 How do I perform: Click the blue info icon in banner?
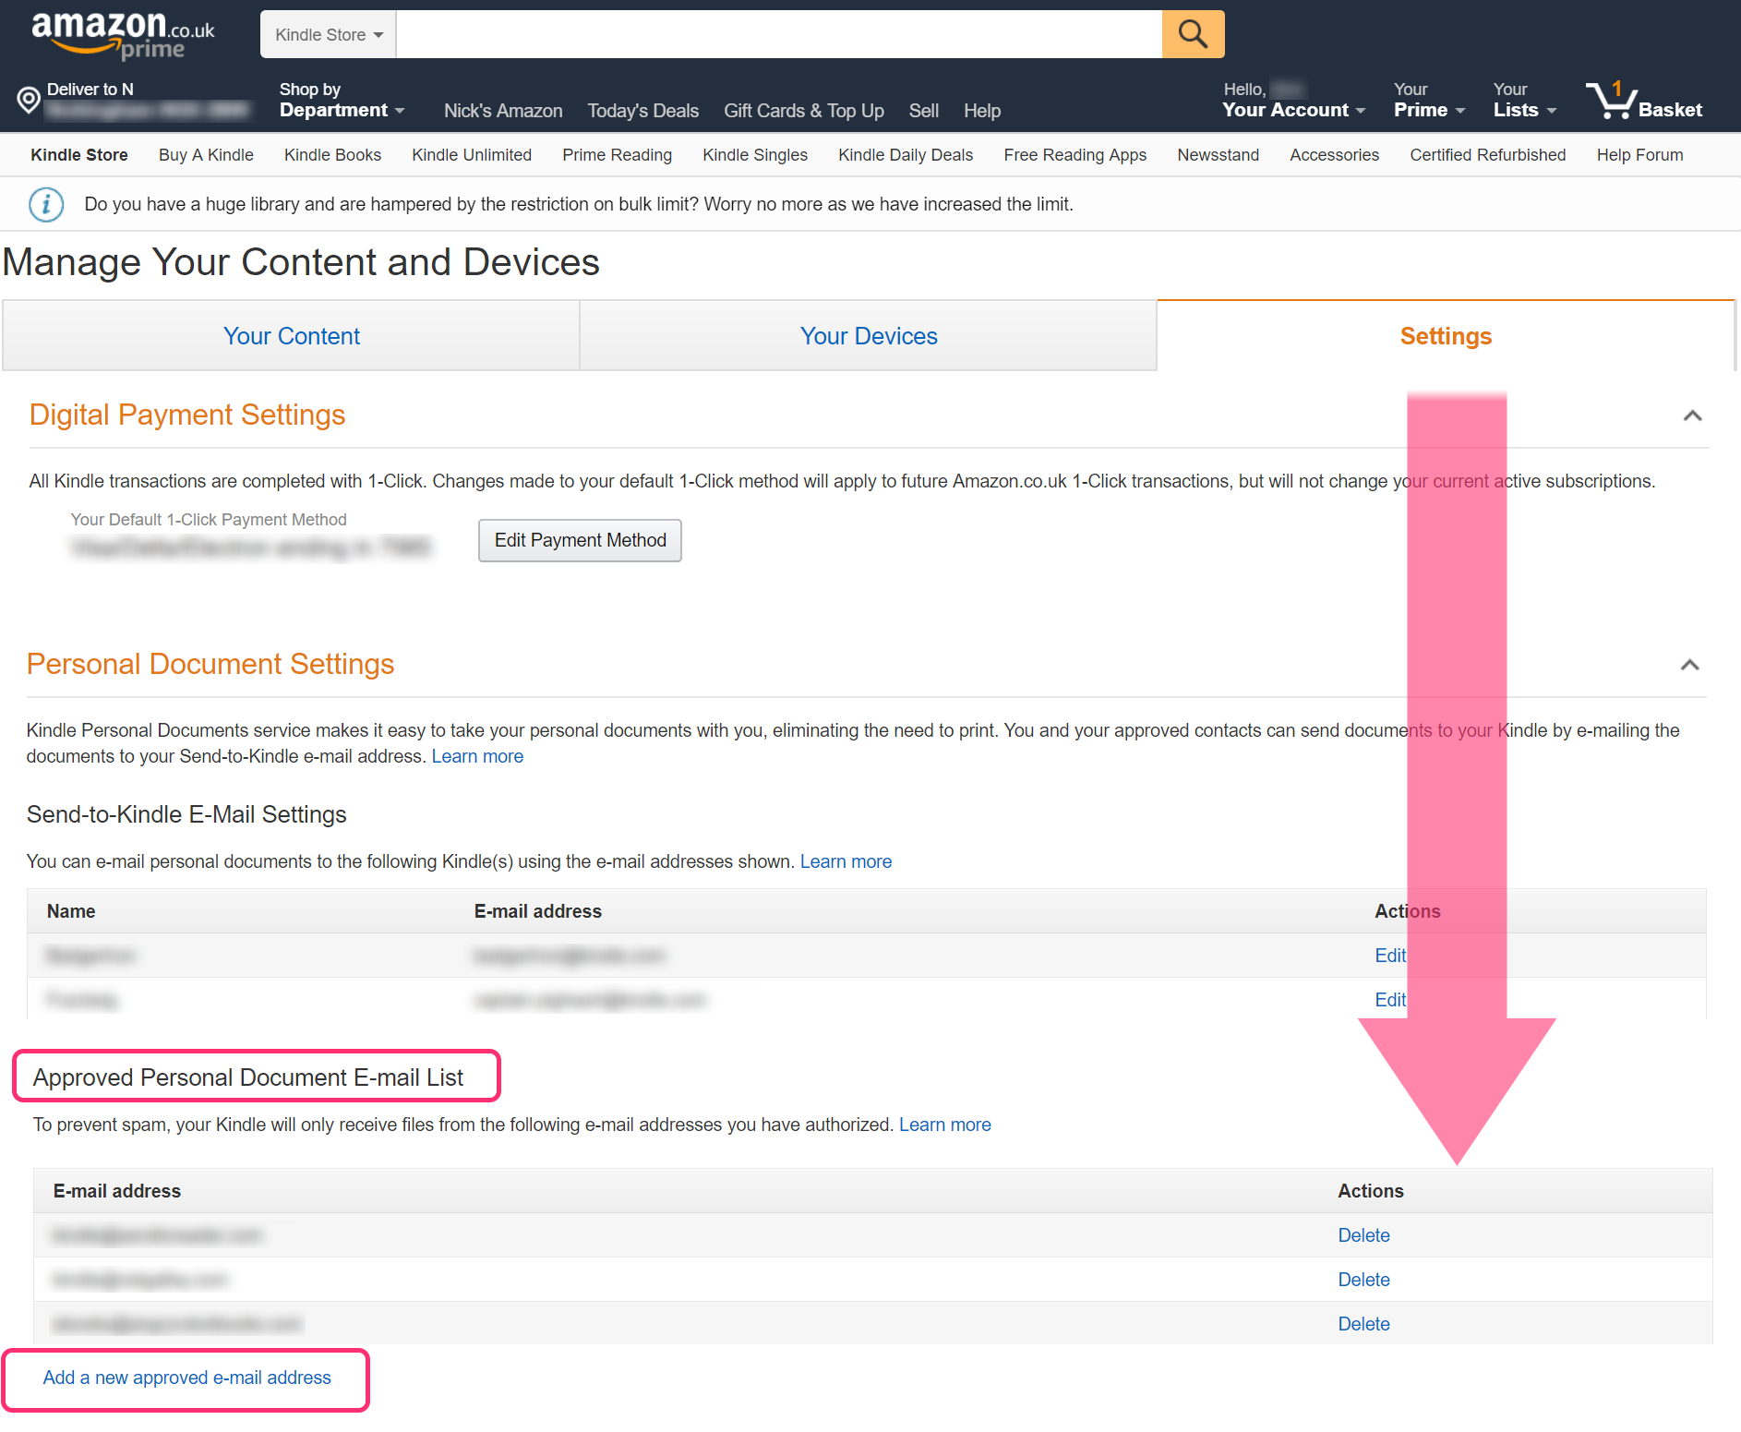click(x=46, y=204)
